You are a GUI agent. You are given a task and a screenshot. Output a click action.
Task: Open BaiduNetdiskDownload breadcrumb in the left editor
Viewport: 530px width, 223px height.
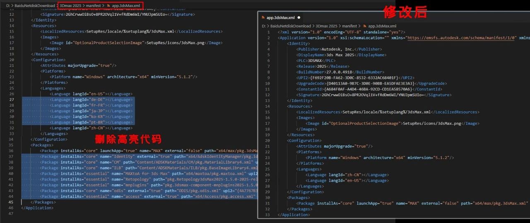(x=35, y=5)
